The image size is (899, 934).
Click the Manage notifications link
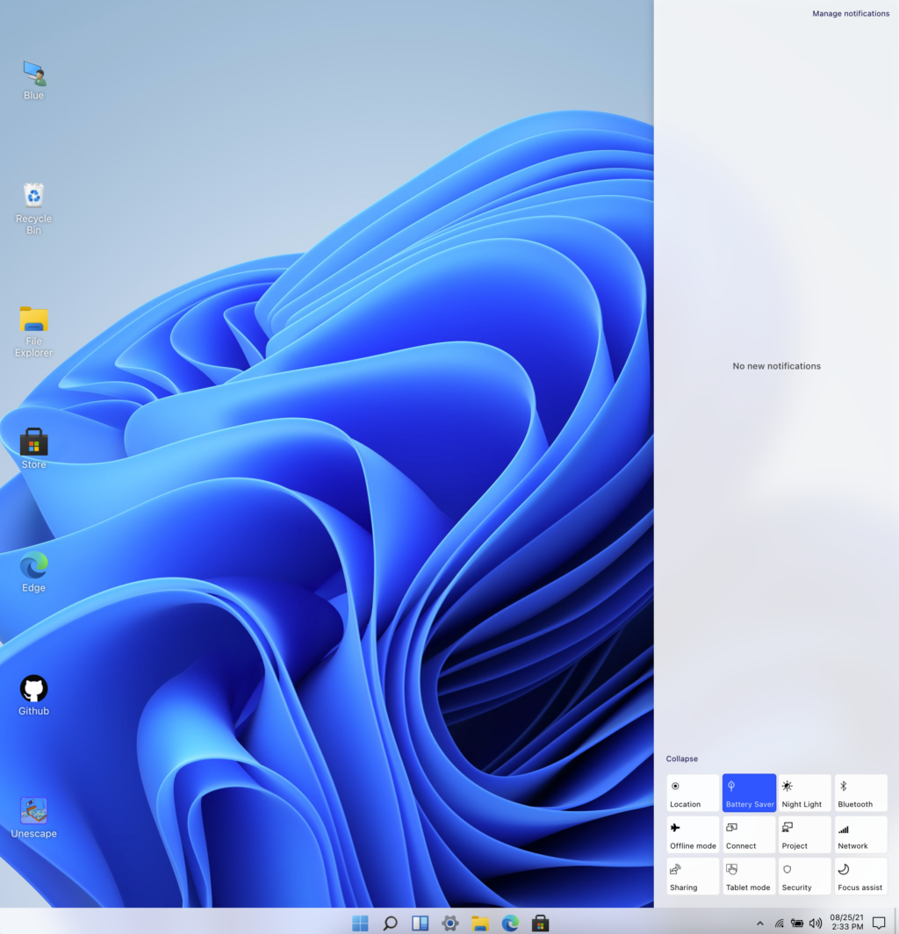(x=850, y=14)
